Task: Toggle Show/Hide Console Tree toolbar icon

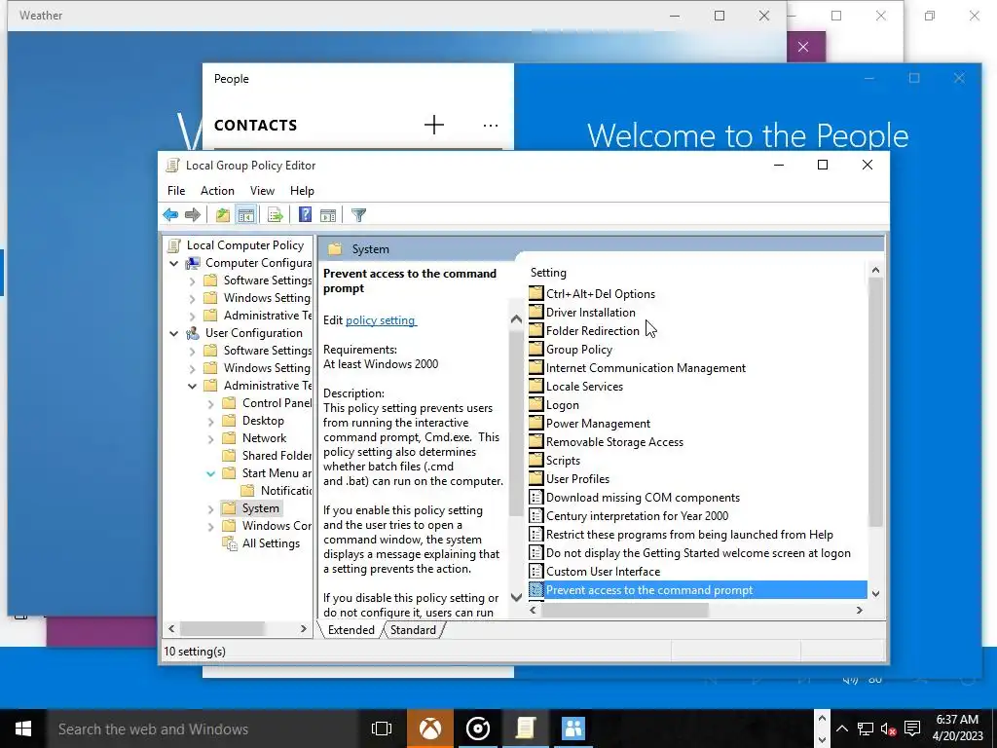Action: pyautogui.click(x=246, y=215)
